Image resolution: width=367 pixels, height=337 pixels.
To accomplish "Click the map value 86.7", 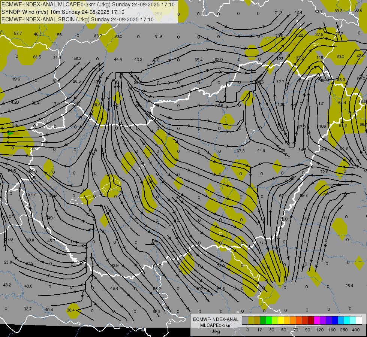I will [98, 36].
